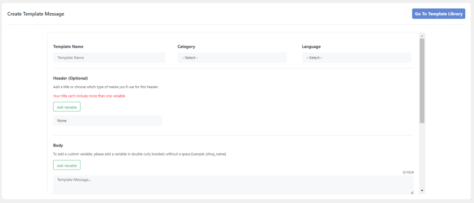Click the Language field label
The image size is (474, 203).
pyautogui.click(x=311, y=47)
